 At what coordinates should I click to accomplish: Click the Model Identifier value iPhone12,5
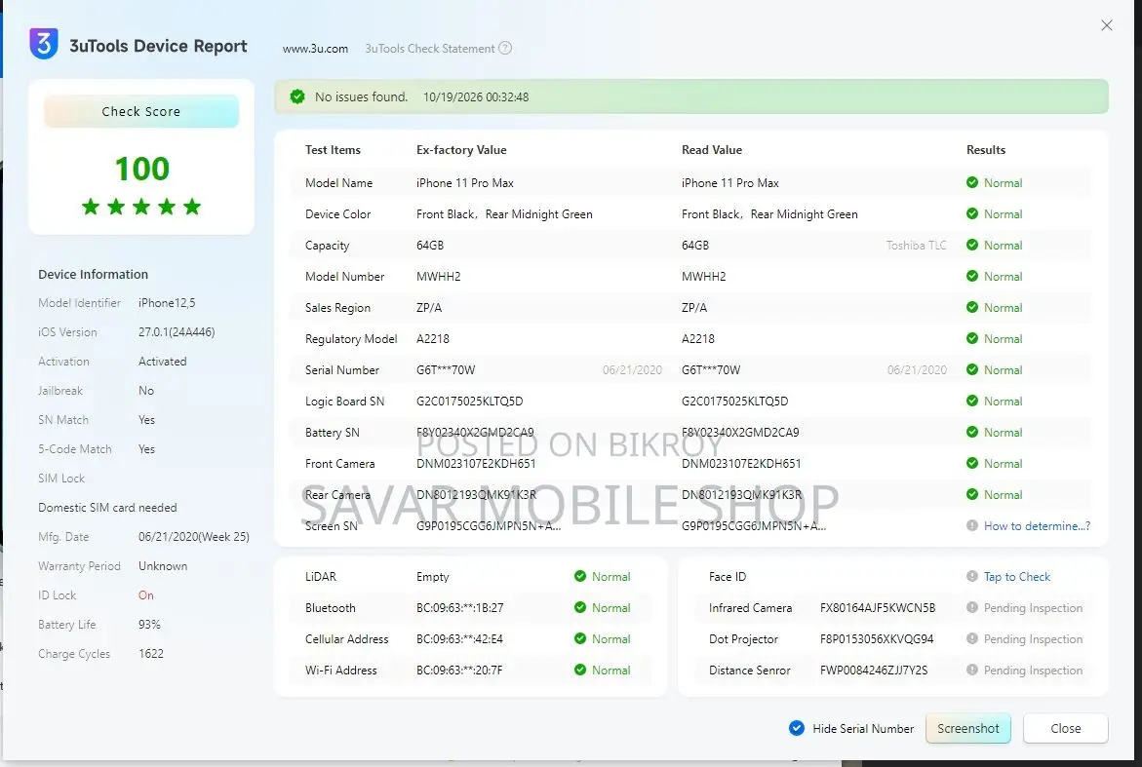[167, 303]
